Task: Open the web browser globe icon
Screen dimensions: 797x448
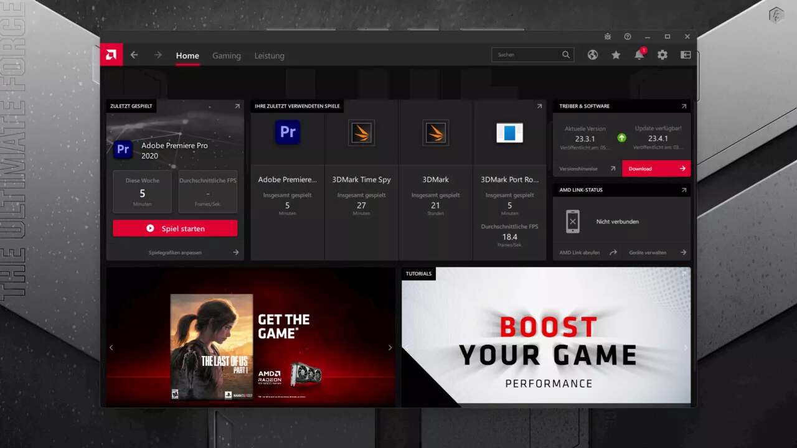Action: point(593,55)
